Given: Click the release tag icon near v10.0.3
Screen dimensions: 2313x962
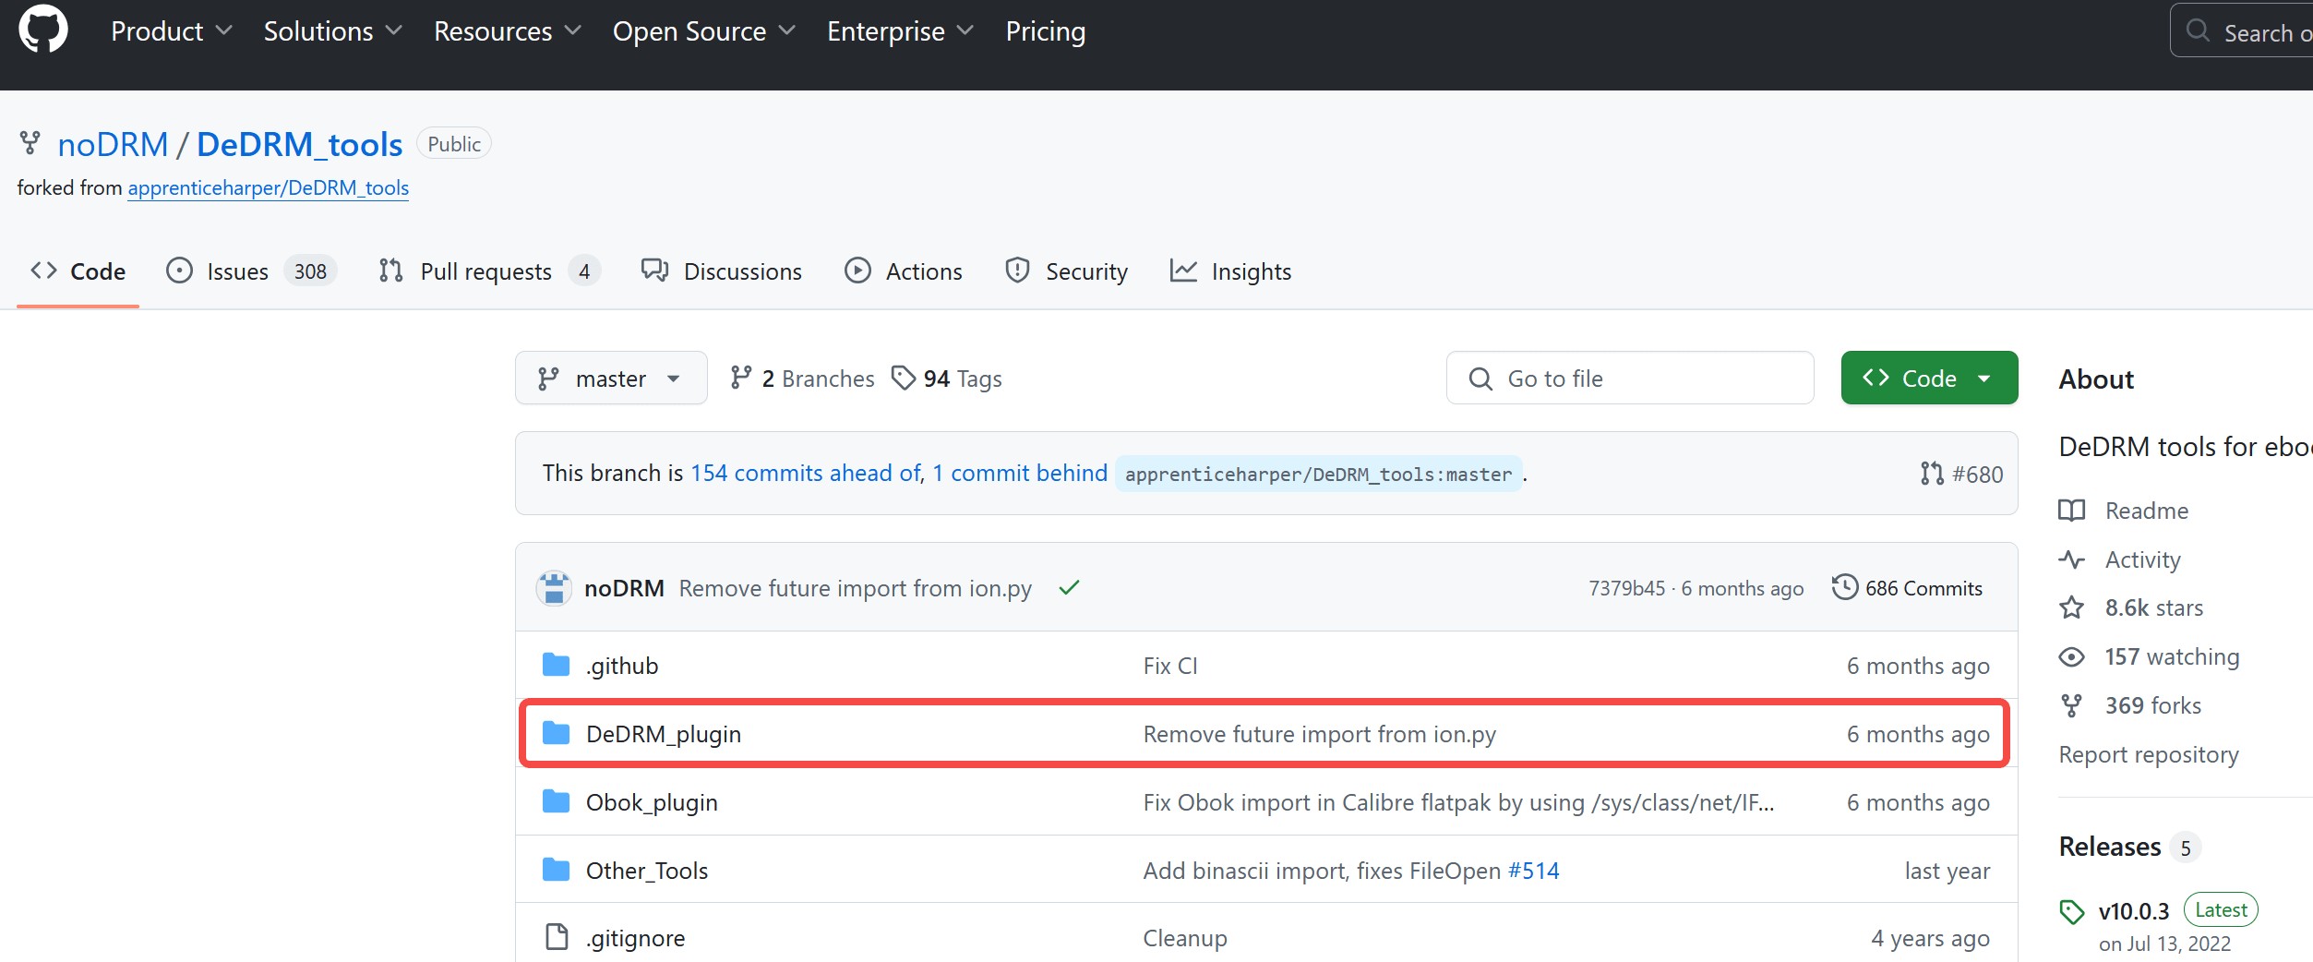Looking at the screenshot, I should point(2072,912).
